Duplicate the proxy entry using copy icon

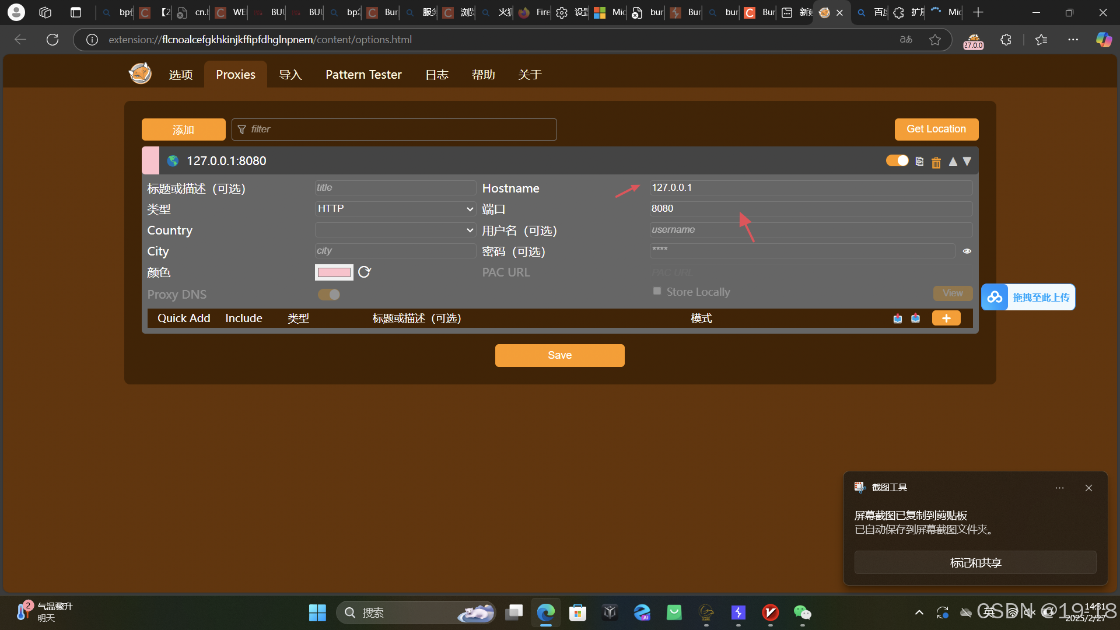pos(919,162)
